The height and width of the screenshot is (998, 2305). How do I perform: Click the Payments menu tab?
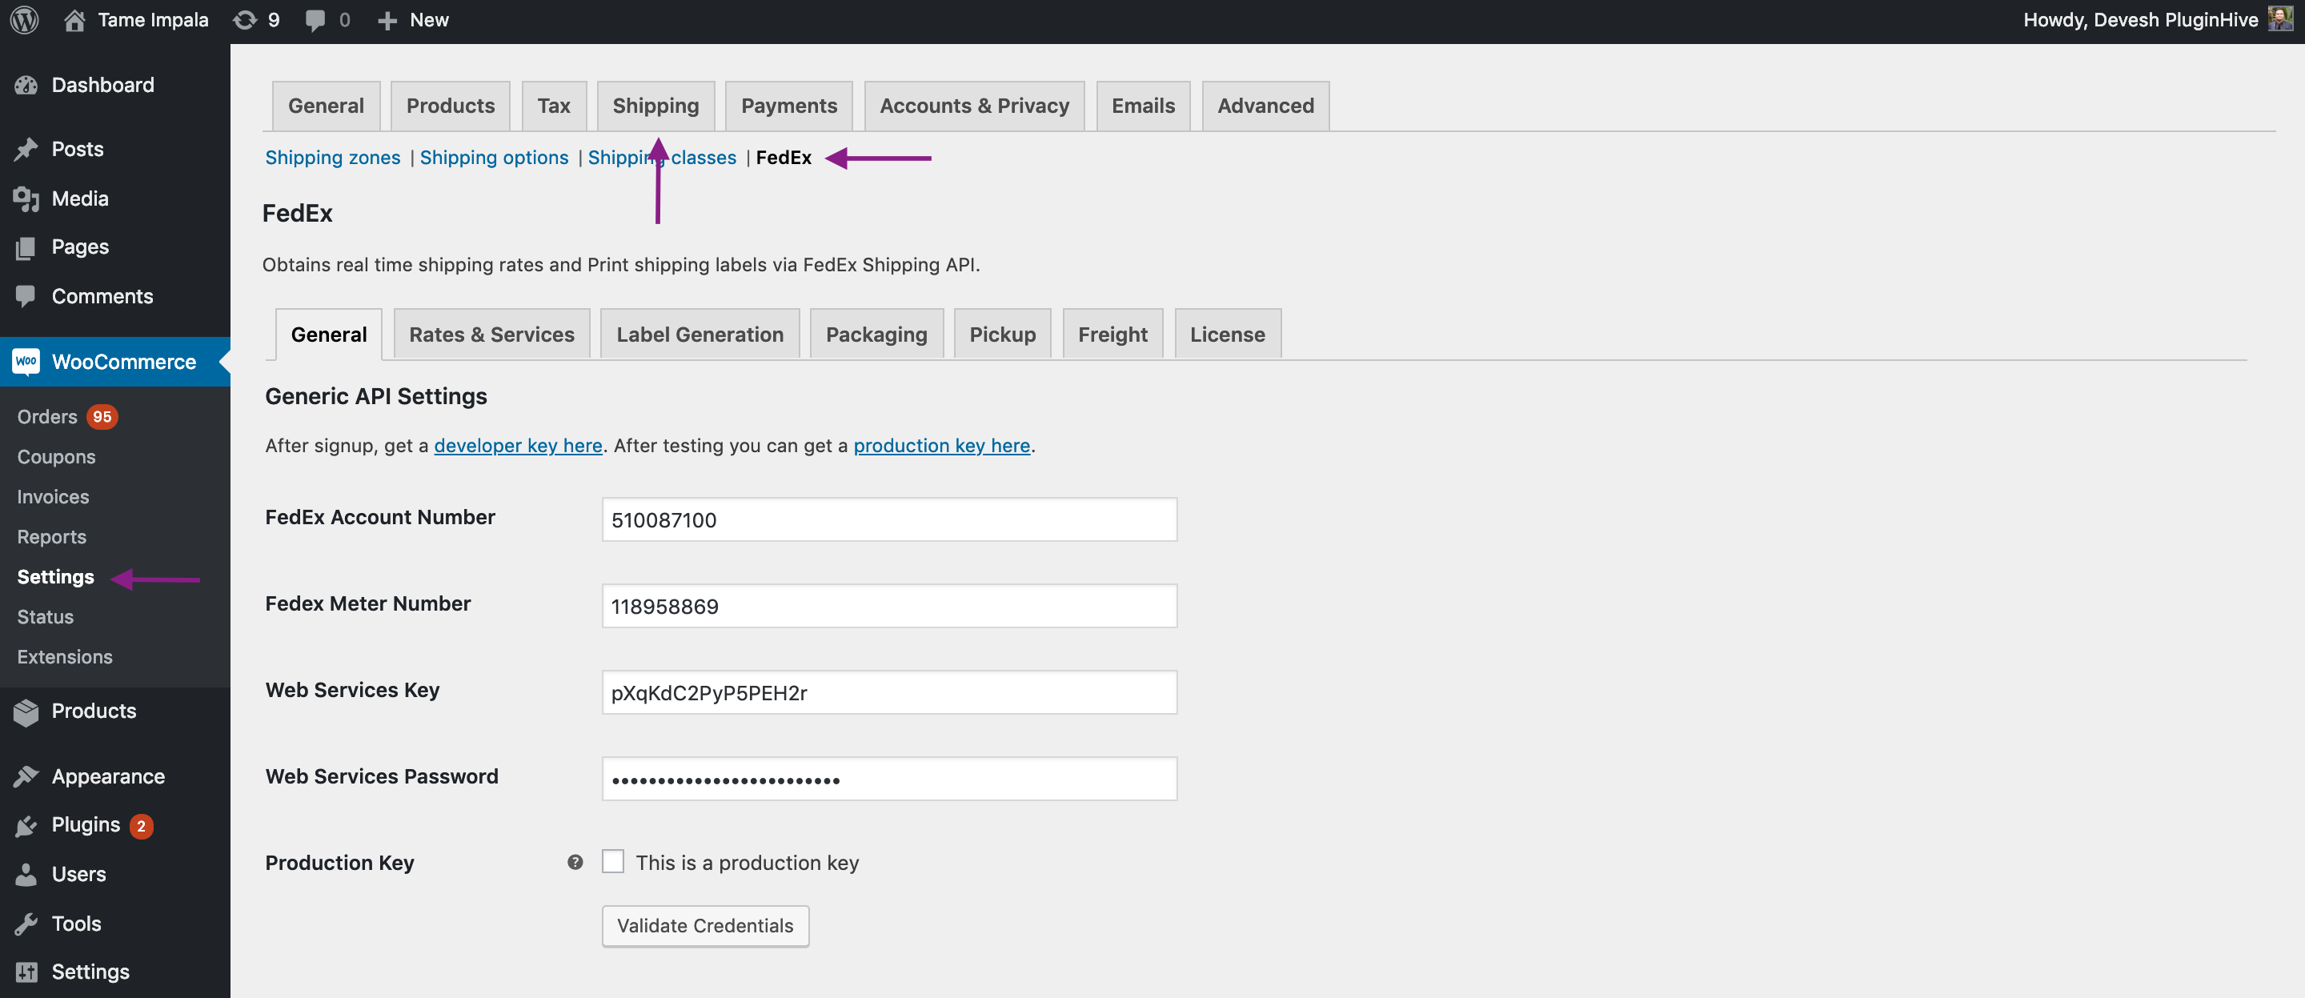[x=789, y=104]
